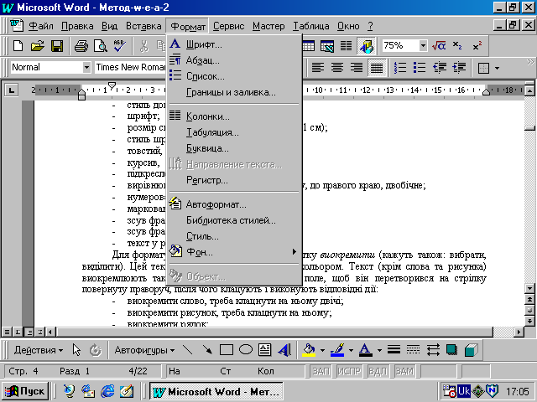Screen dimensions: 537x402
Task: Choose Колонки... menu entry
Action: [x=234, y=116]
